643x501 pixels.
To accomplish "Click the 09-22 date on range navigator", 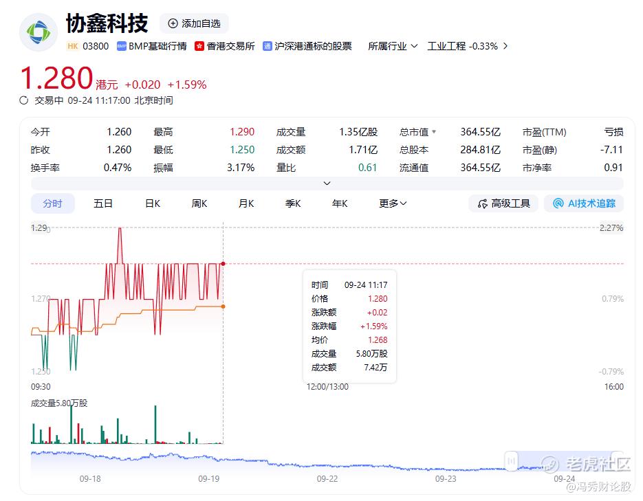I will pyautogui.click(x=327, y=478).
